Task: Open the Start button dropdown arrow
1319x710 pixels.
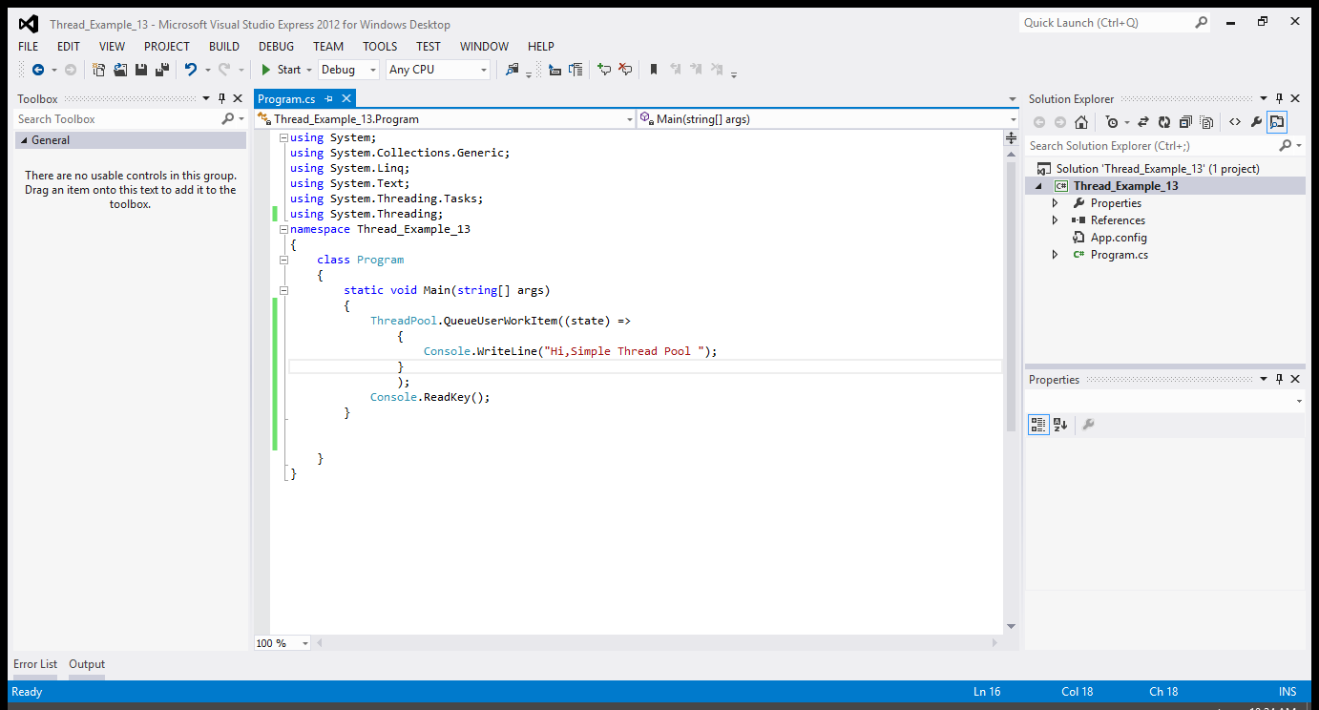Action: 310,70
